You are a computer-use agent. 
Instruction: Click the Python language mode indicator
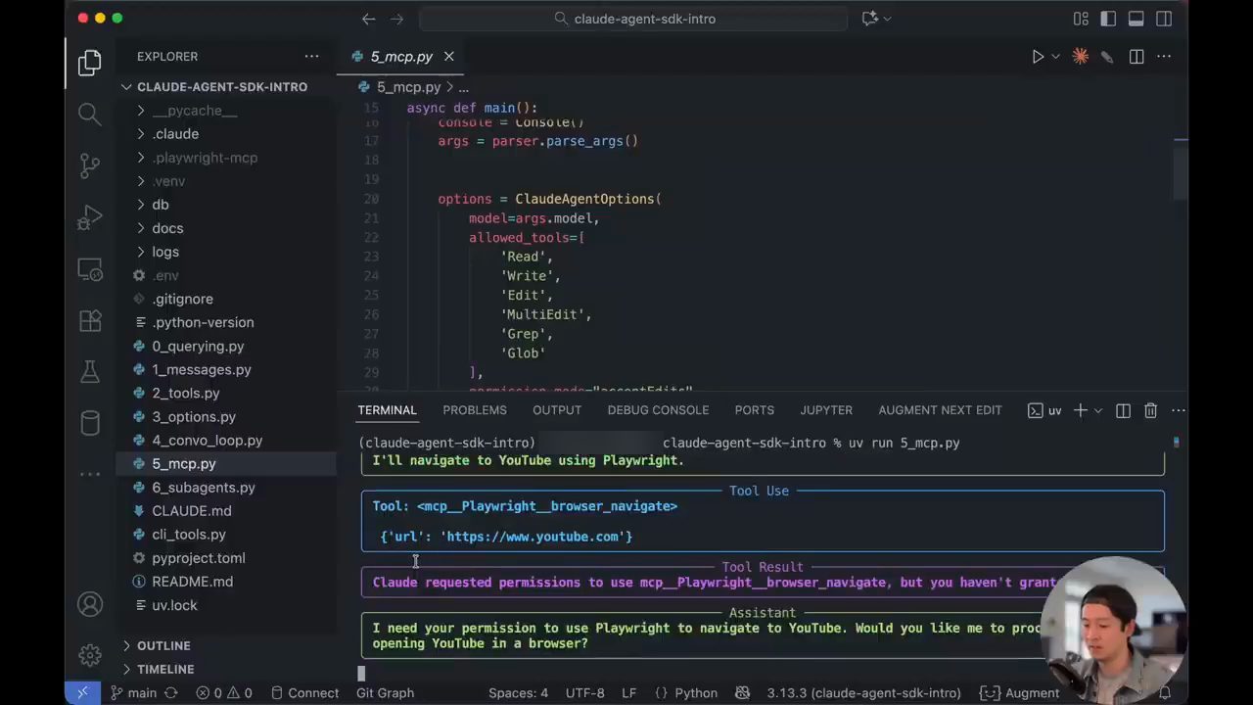coord(696,693)
